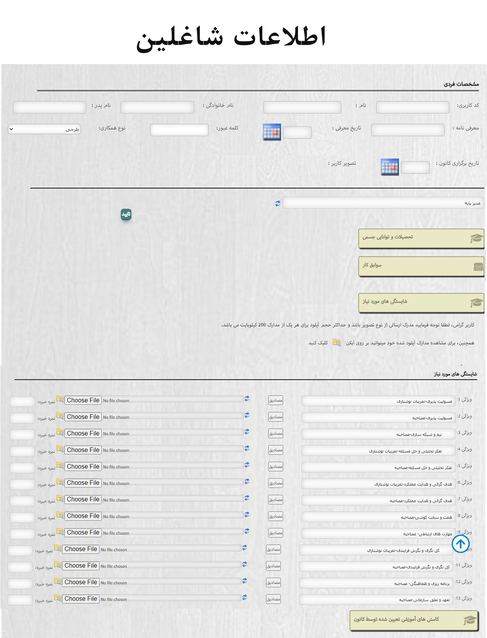This screenshot has height=638, width=487.
Task: Click folder icon in ویژگی 13 row
Action: pyautogui.click(x=58, y=598)
